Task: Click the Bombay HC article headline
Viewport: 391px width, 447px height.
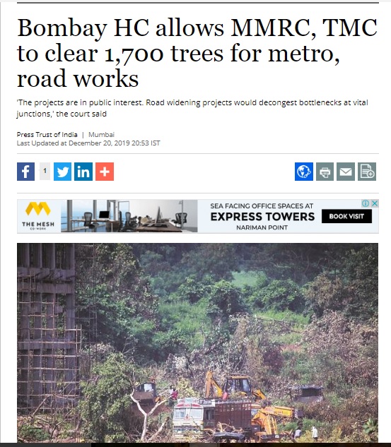Action: [x=197, y=53]
